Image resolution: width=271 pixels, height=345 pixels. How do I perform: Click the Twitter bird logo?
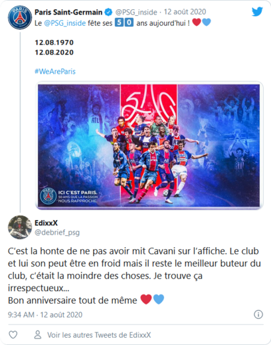[257, 11]
